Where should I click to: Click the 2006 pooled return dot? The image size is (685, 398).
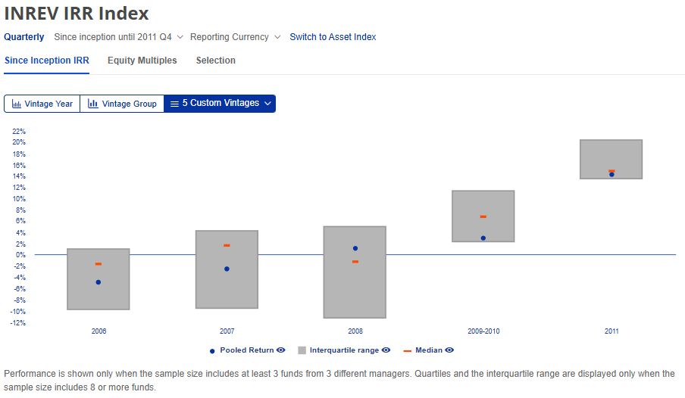(99, 282)
